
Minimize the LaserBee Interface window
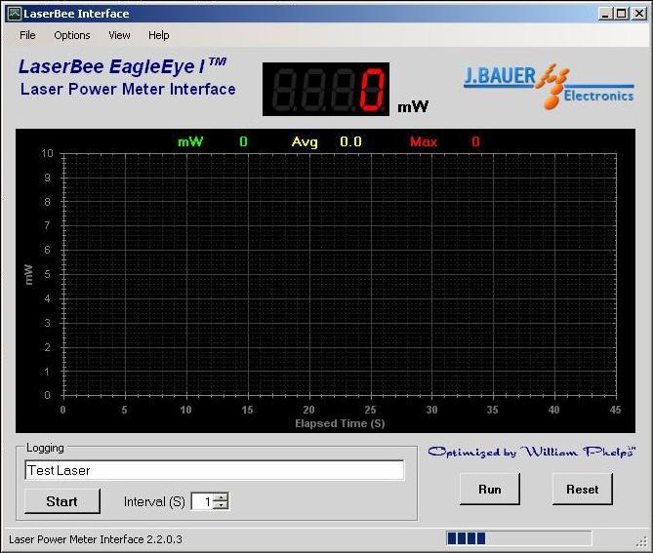pyautogui.click(x=606, y=14)
